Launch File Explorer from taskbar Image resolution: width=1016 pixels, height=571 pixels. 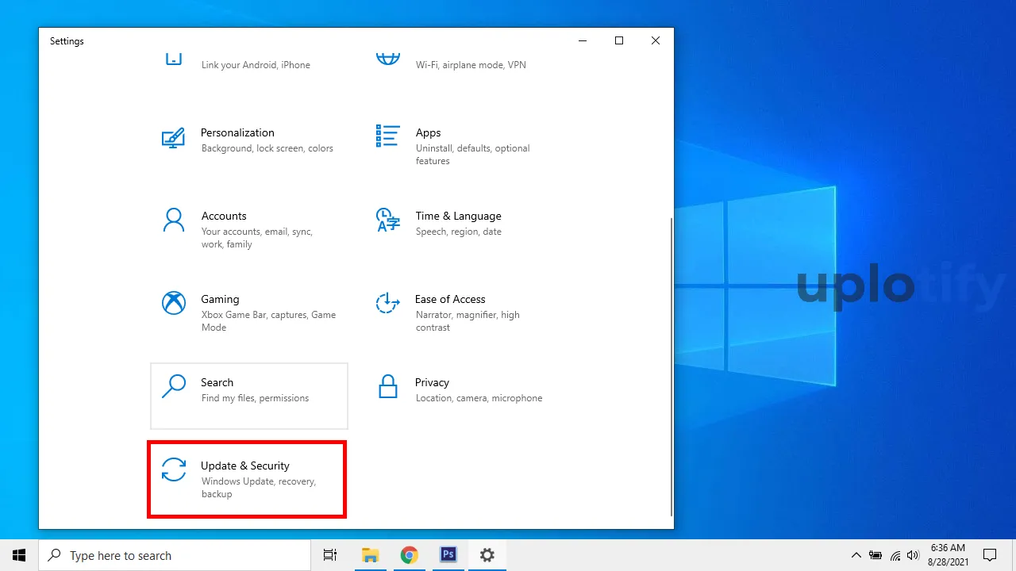(370, 555)
